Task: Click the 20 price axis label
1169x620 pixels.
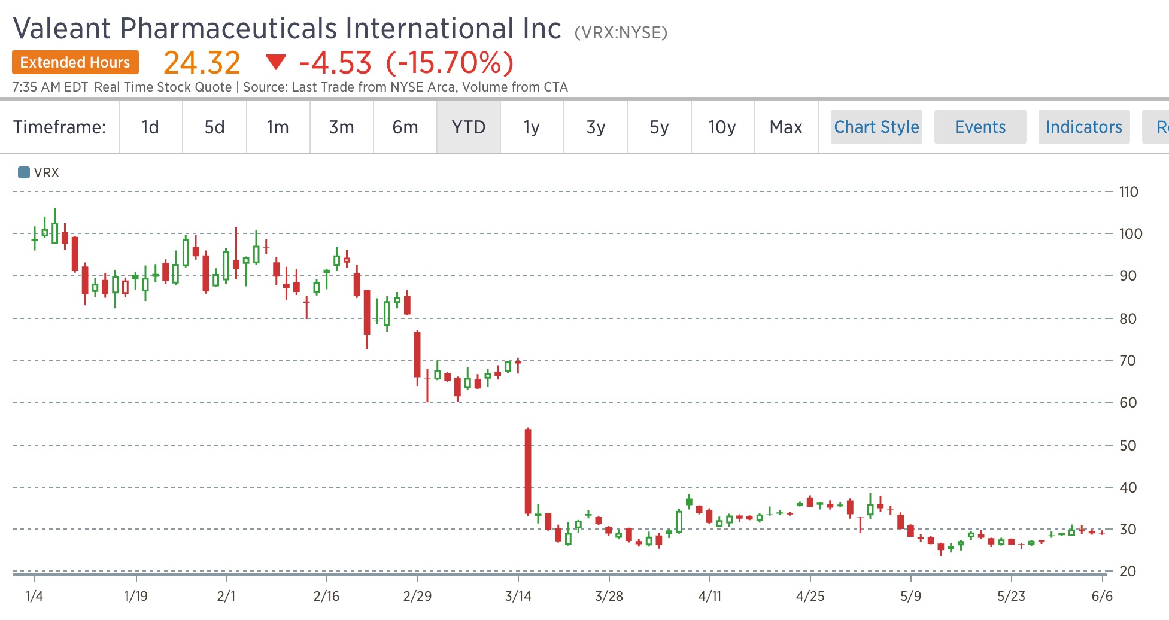Action: 1128,571
